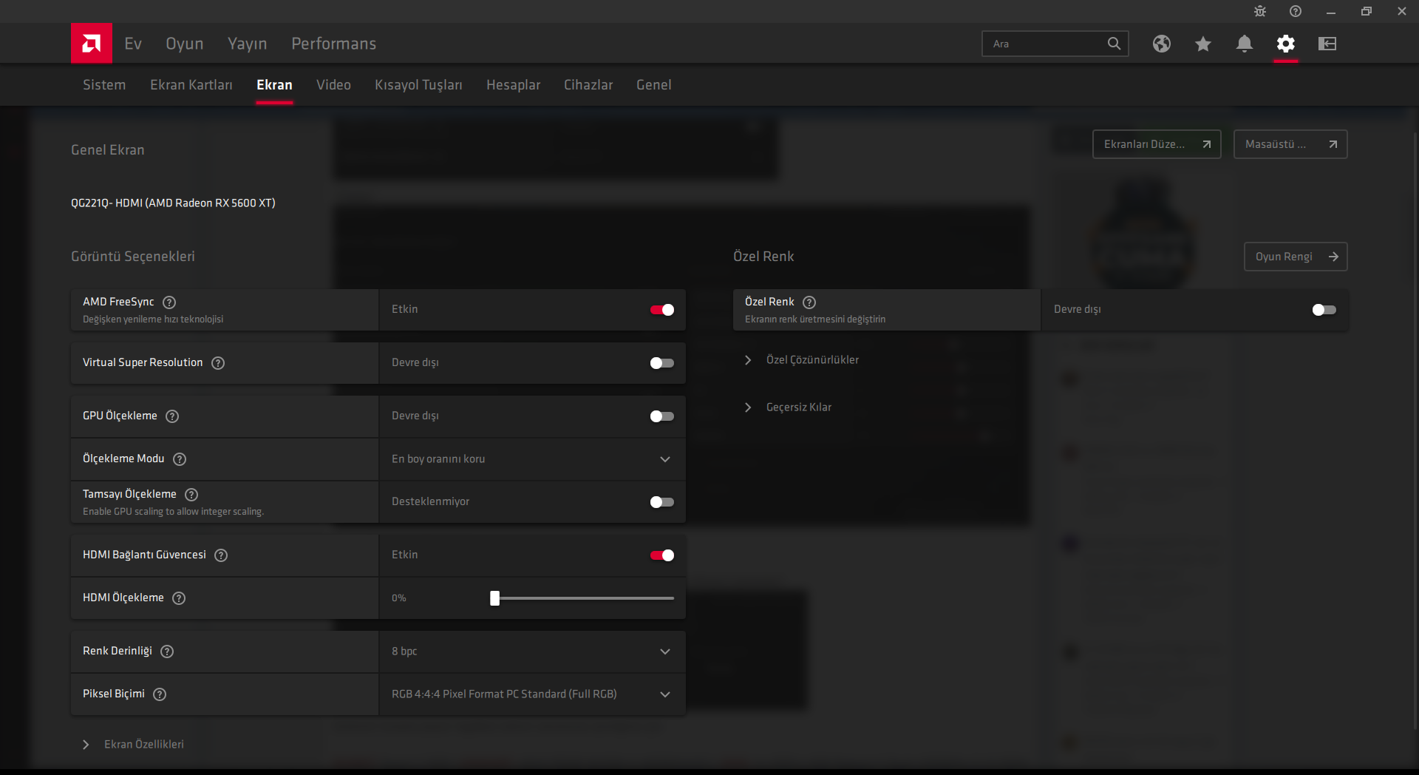Open favorites via the star icon
The width and height of the screenshot is (1419, 775).
(1203, 44)
